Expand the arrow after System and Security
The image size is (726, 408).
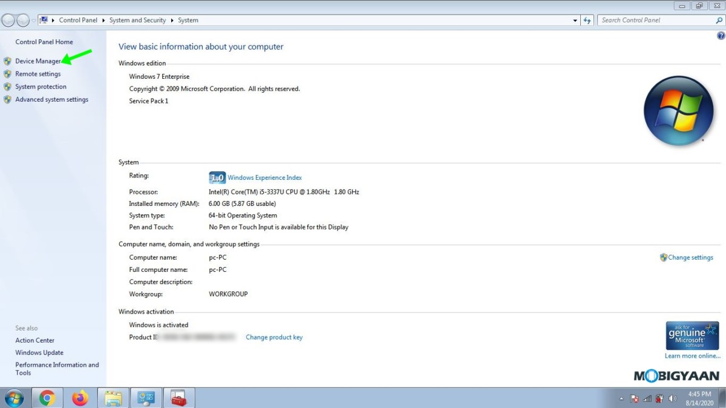pyautogui.click(x=172, y=20)
